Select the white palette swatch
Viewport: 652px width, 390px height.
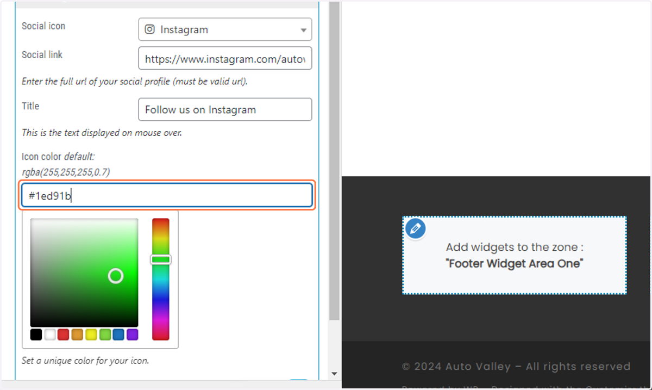tap(50, 335)
